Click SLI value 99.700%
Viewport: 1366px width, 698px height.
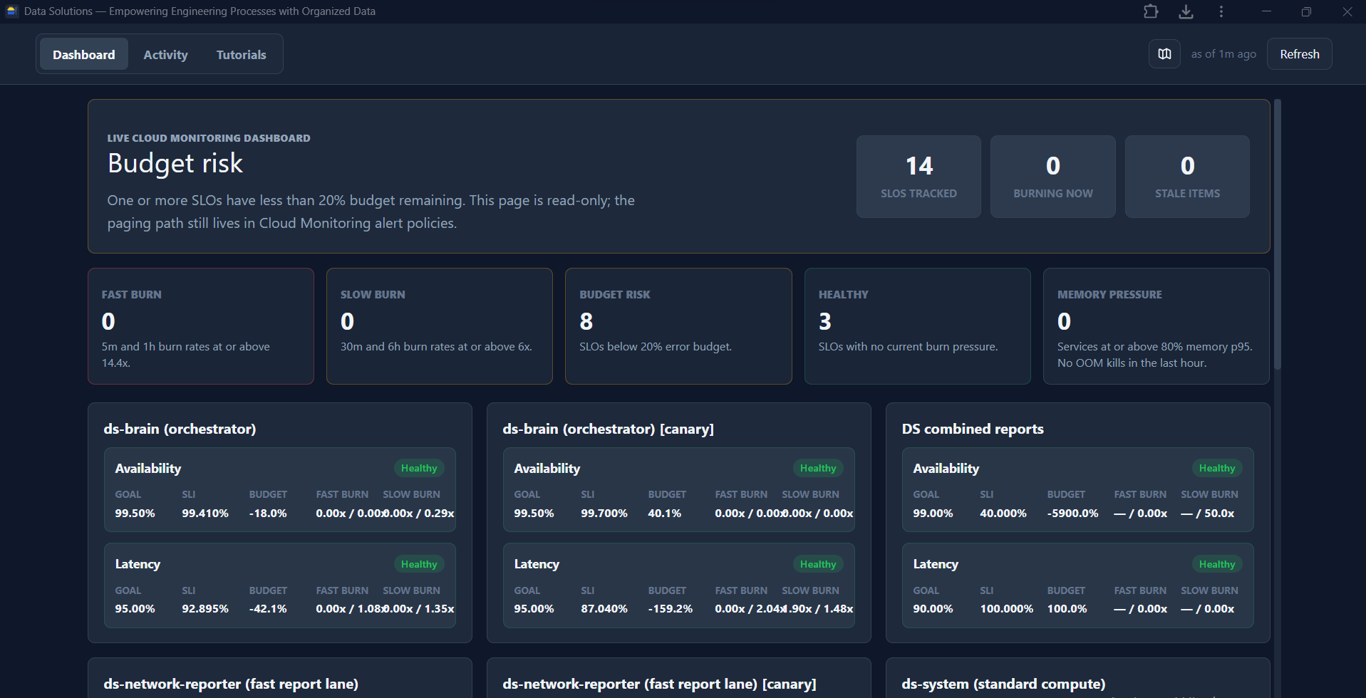[604, 513]
